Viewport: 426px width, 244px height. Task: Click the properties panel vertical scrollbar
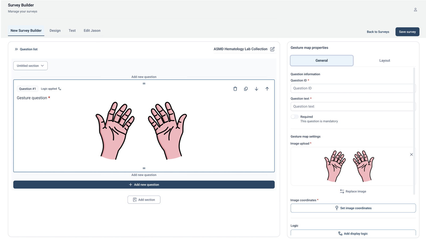point(414,131)
